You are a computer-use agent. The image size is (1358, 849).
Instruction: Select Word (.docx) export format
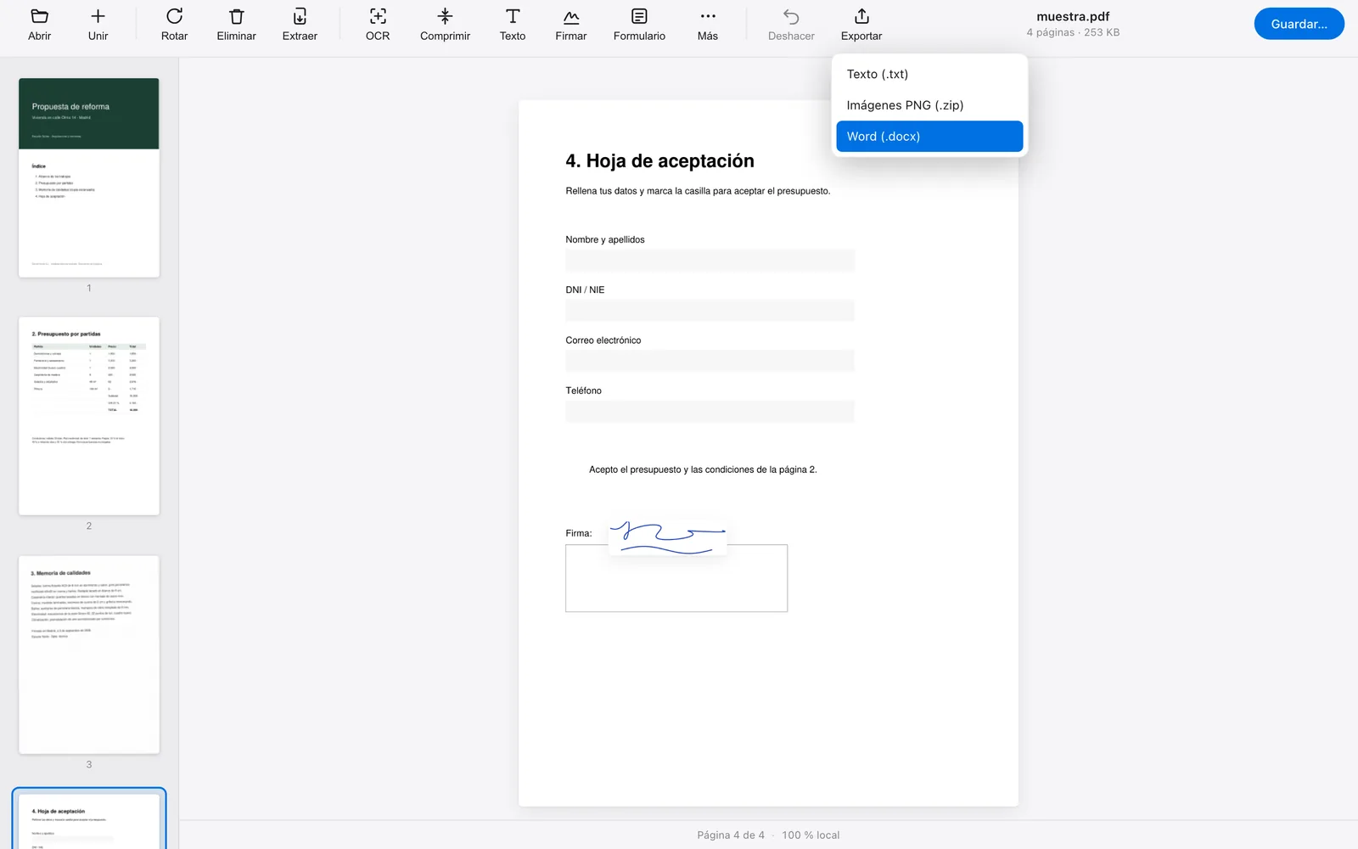929,137
